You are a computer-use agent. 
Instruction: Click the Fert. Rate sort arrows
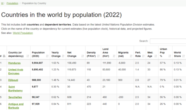(x=143, y=56)
